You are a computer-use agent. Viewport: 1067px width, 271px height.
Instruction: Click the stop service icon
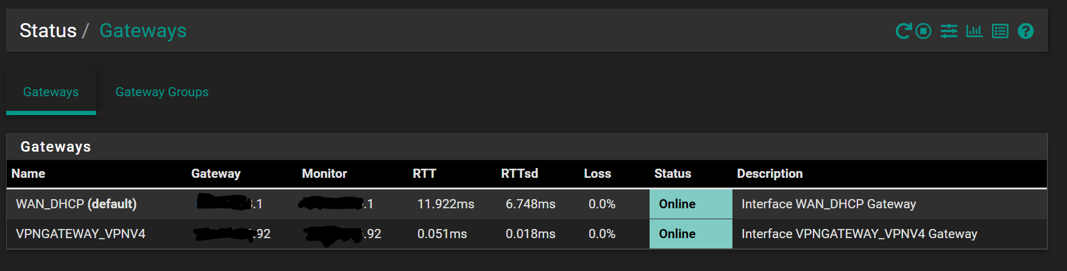(x=924, y=31)
